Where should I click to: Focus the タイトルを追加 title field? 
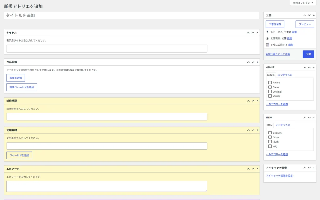132,16
